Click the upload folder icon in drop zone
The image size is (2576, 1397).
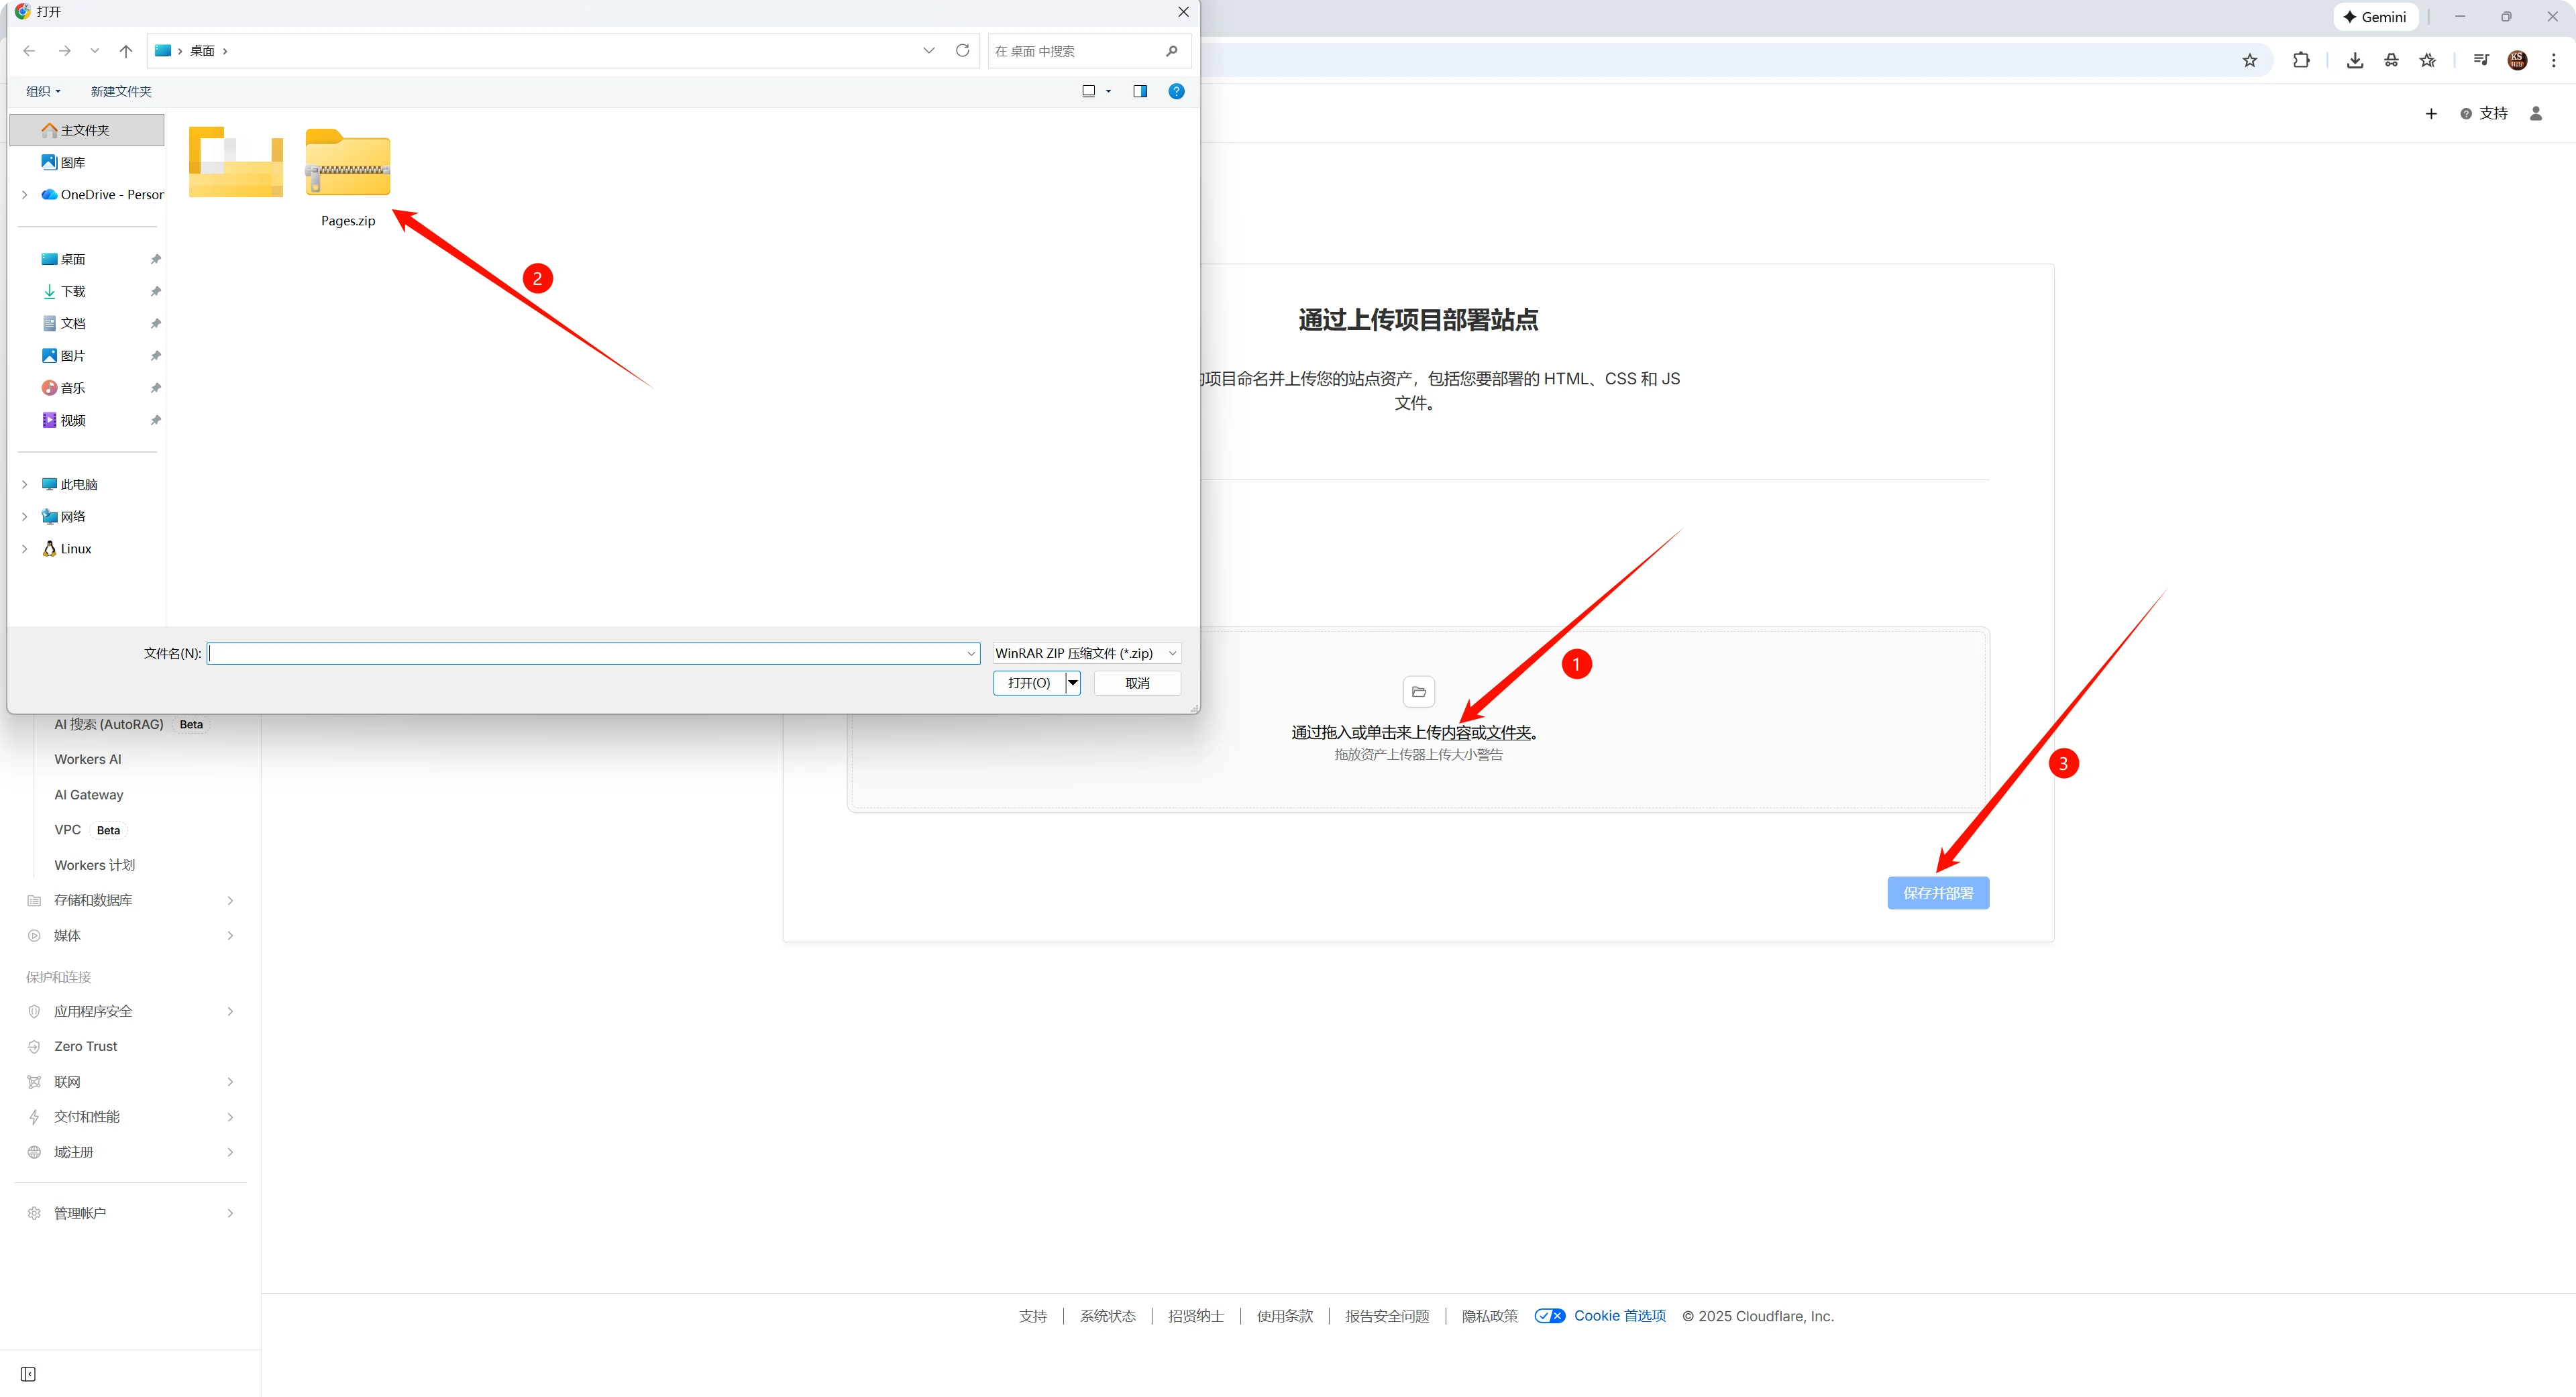point(1418,692)
